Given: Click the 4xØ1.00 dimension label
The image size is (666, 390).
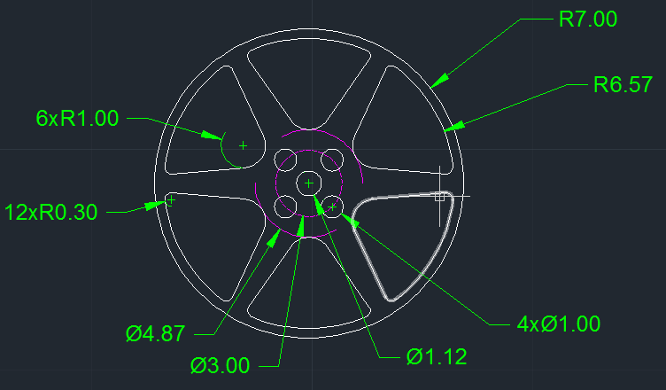Looking at the screenshot, I should point(559,324).
